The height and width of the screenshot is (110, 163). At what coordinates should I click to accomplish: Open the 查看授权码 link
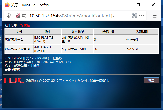pyautogui.click(x=12, y=70)
